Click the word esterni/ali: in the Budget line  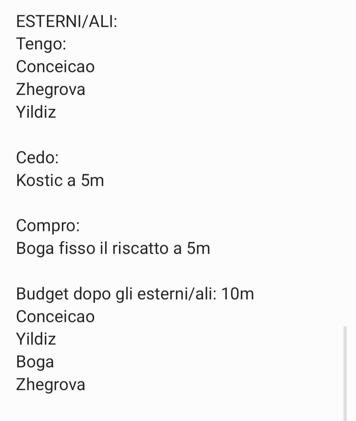click(177, 294)
